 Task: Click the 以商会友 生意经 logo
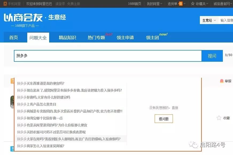coord(35,17)
